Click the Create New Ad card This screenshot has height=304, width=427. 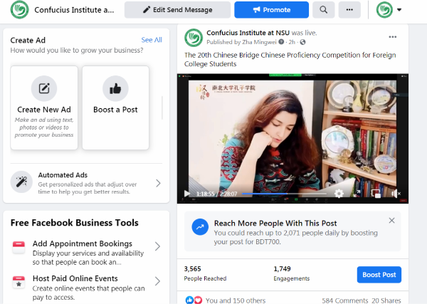coord(44,107)
